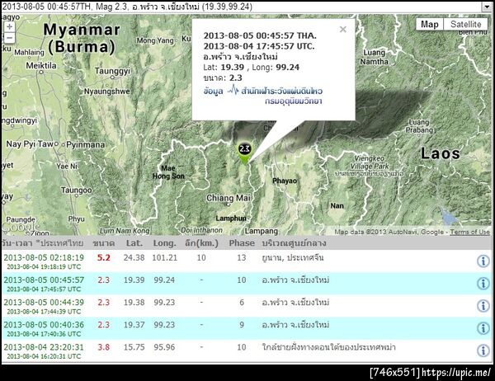Click Luang Prabang label on map
The image size is (495, 381).
point(419,126)
